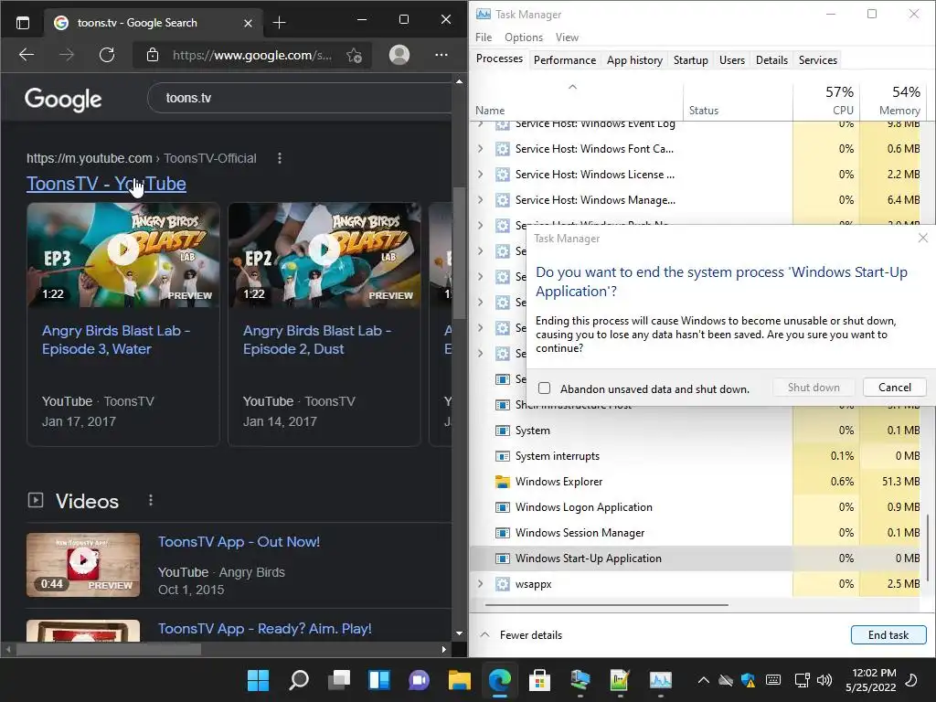This screenshot has height=702, width=936.
Task: Click ToonsTV App Out Now thumbnail
Action: coord(83,565)
